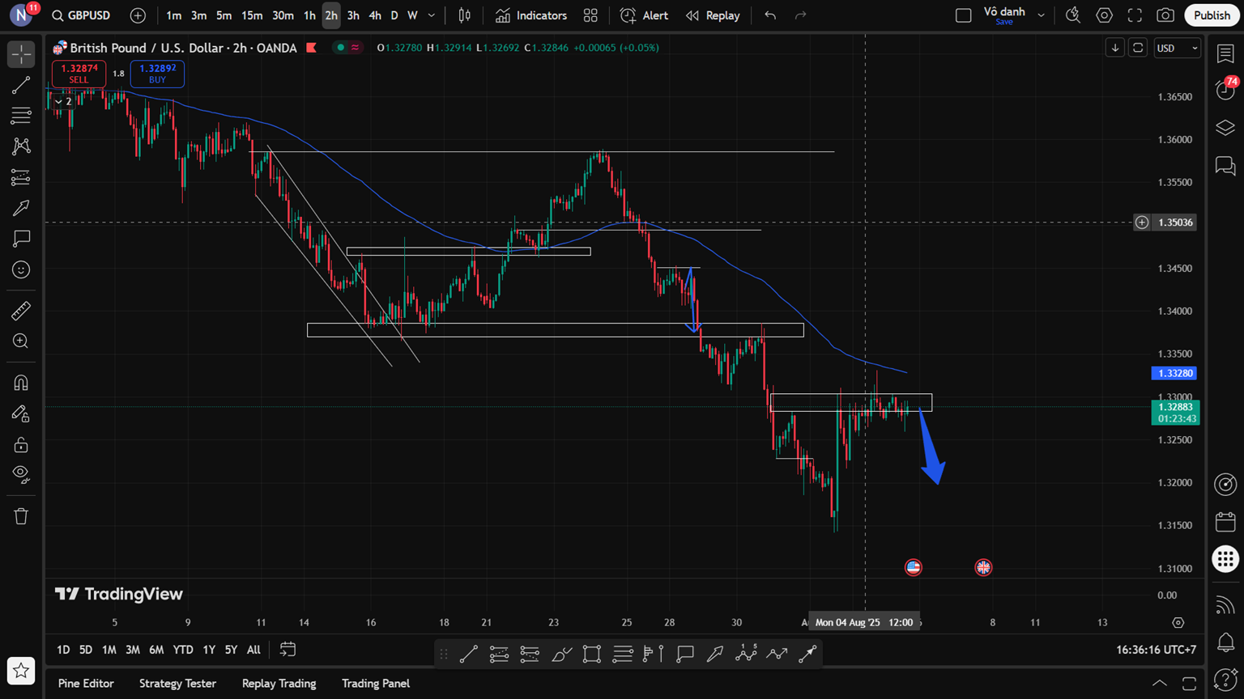The image size is (1244, 699).
Task: Start bar Replay mode
Action: tap(713, 15)
